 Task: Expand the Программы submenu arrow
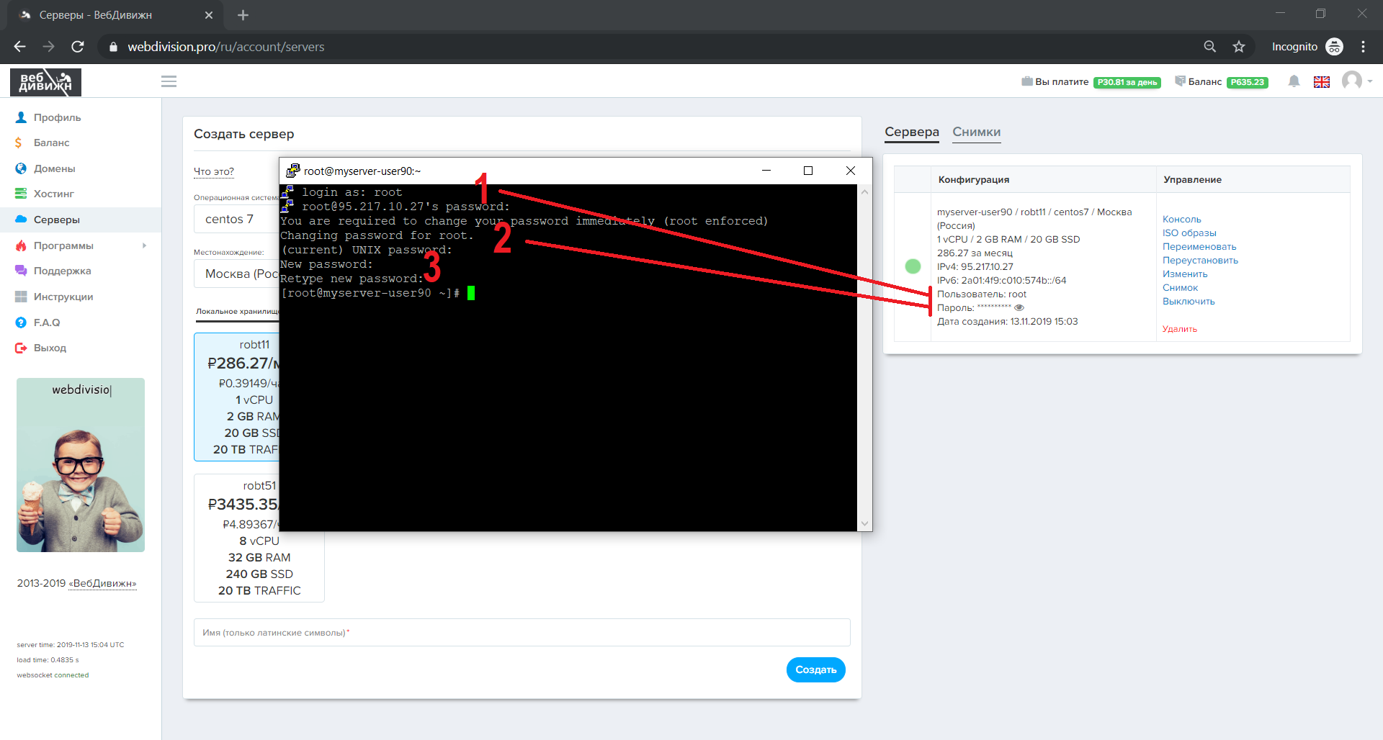[x=145, y=245]
